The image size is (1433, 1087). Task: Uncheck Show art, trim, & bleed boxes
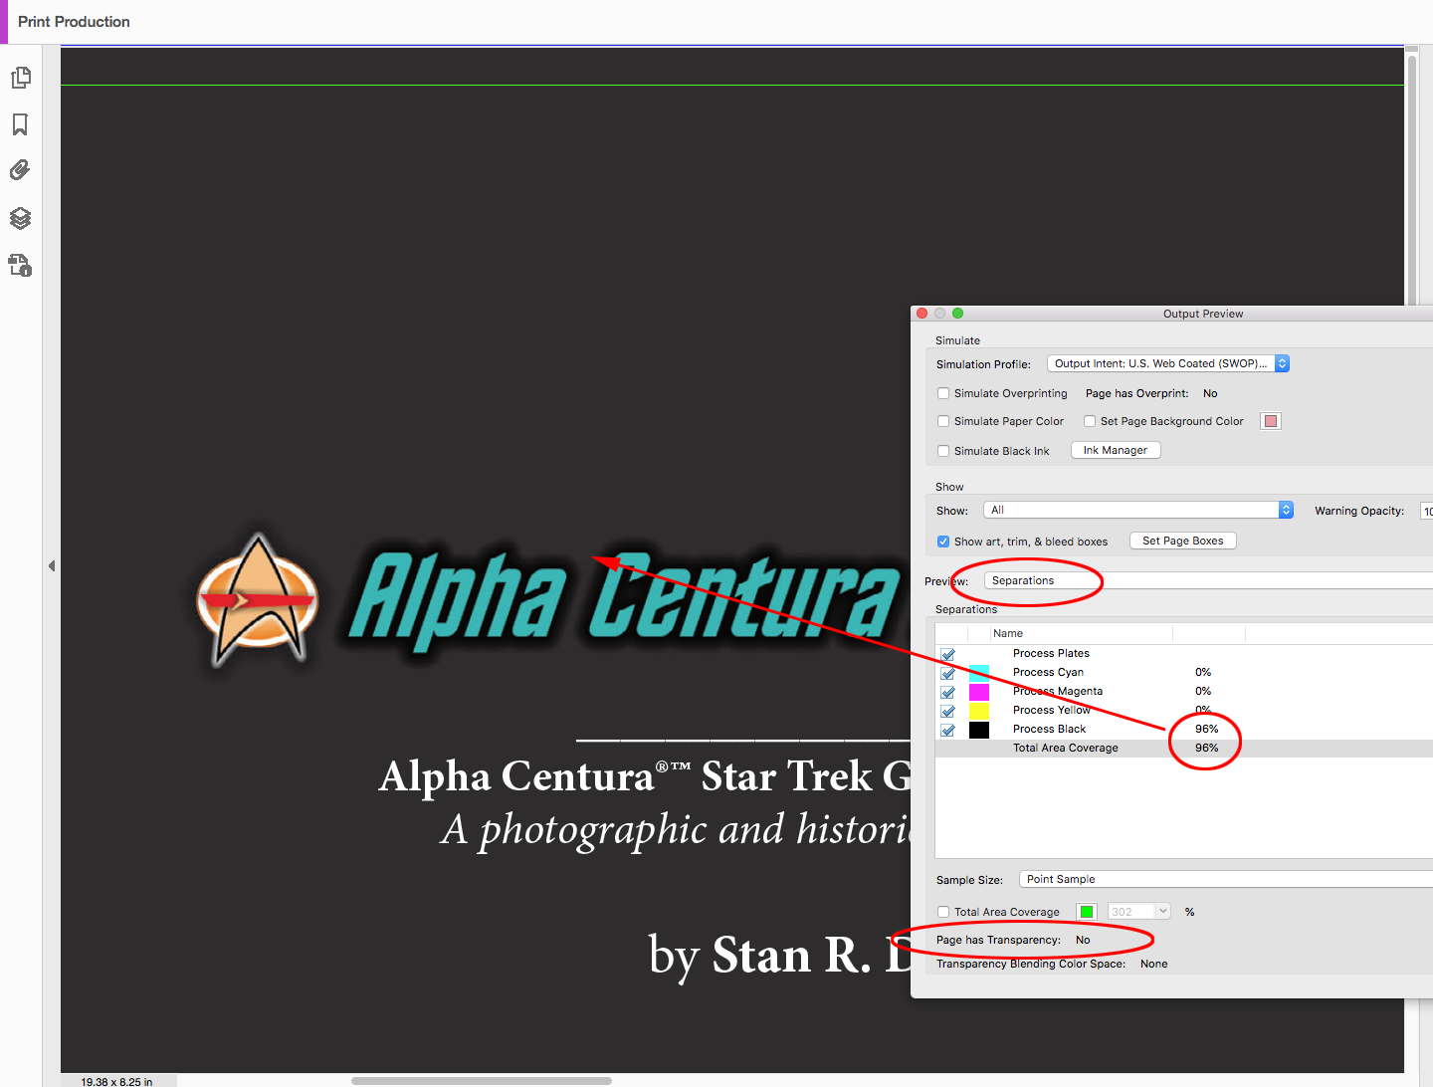pyautogui.click(x=943, y=542)
